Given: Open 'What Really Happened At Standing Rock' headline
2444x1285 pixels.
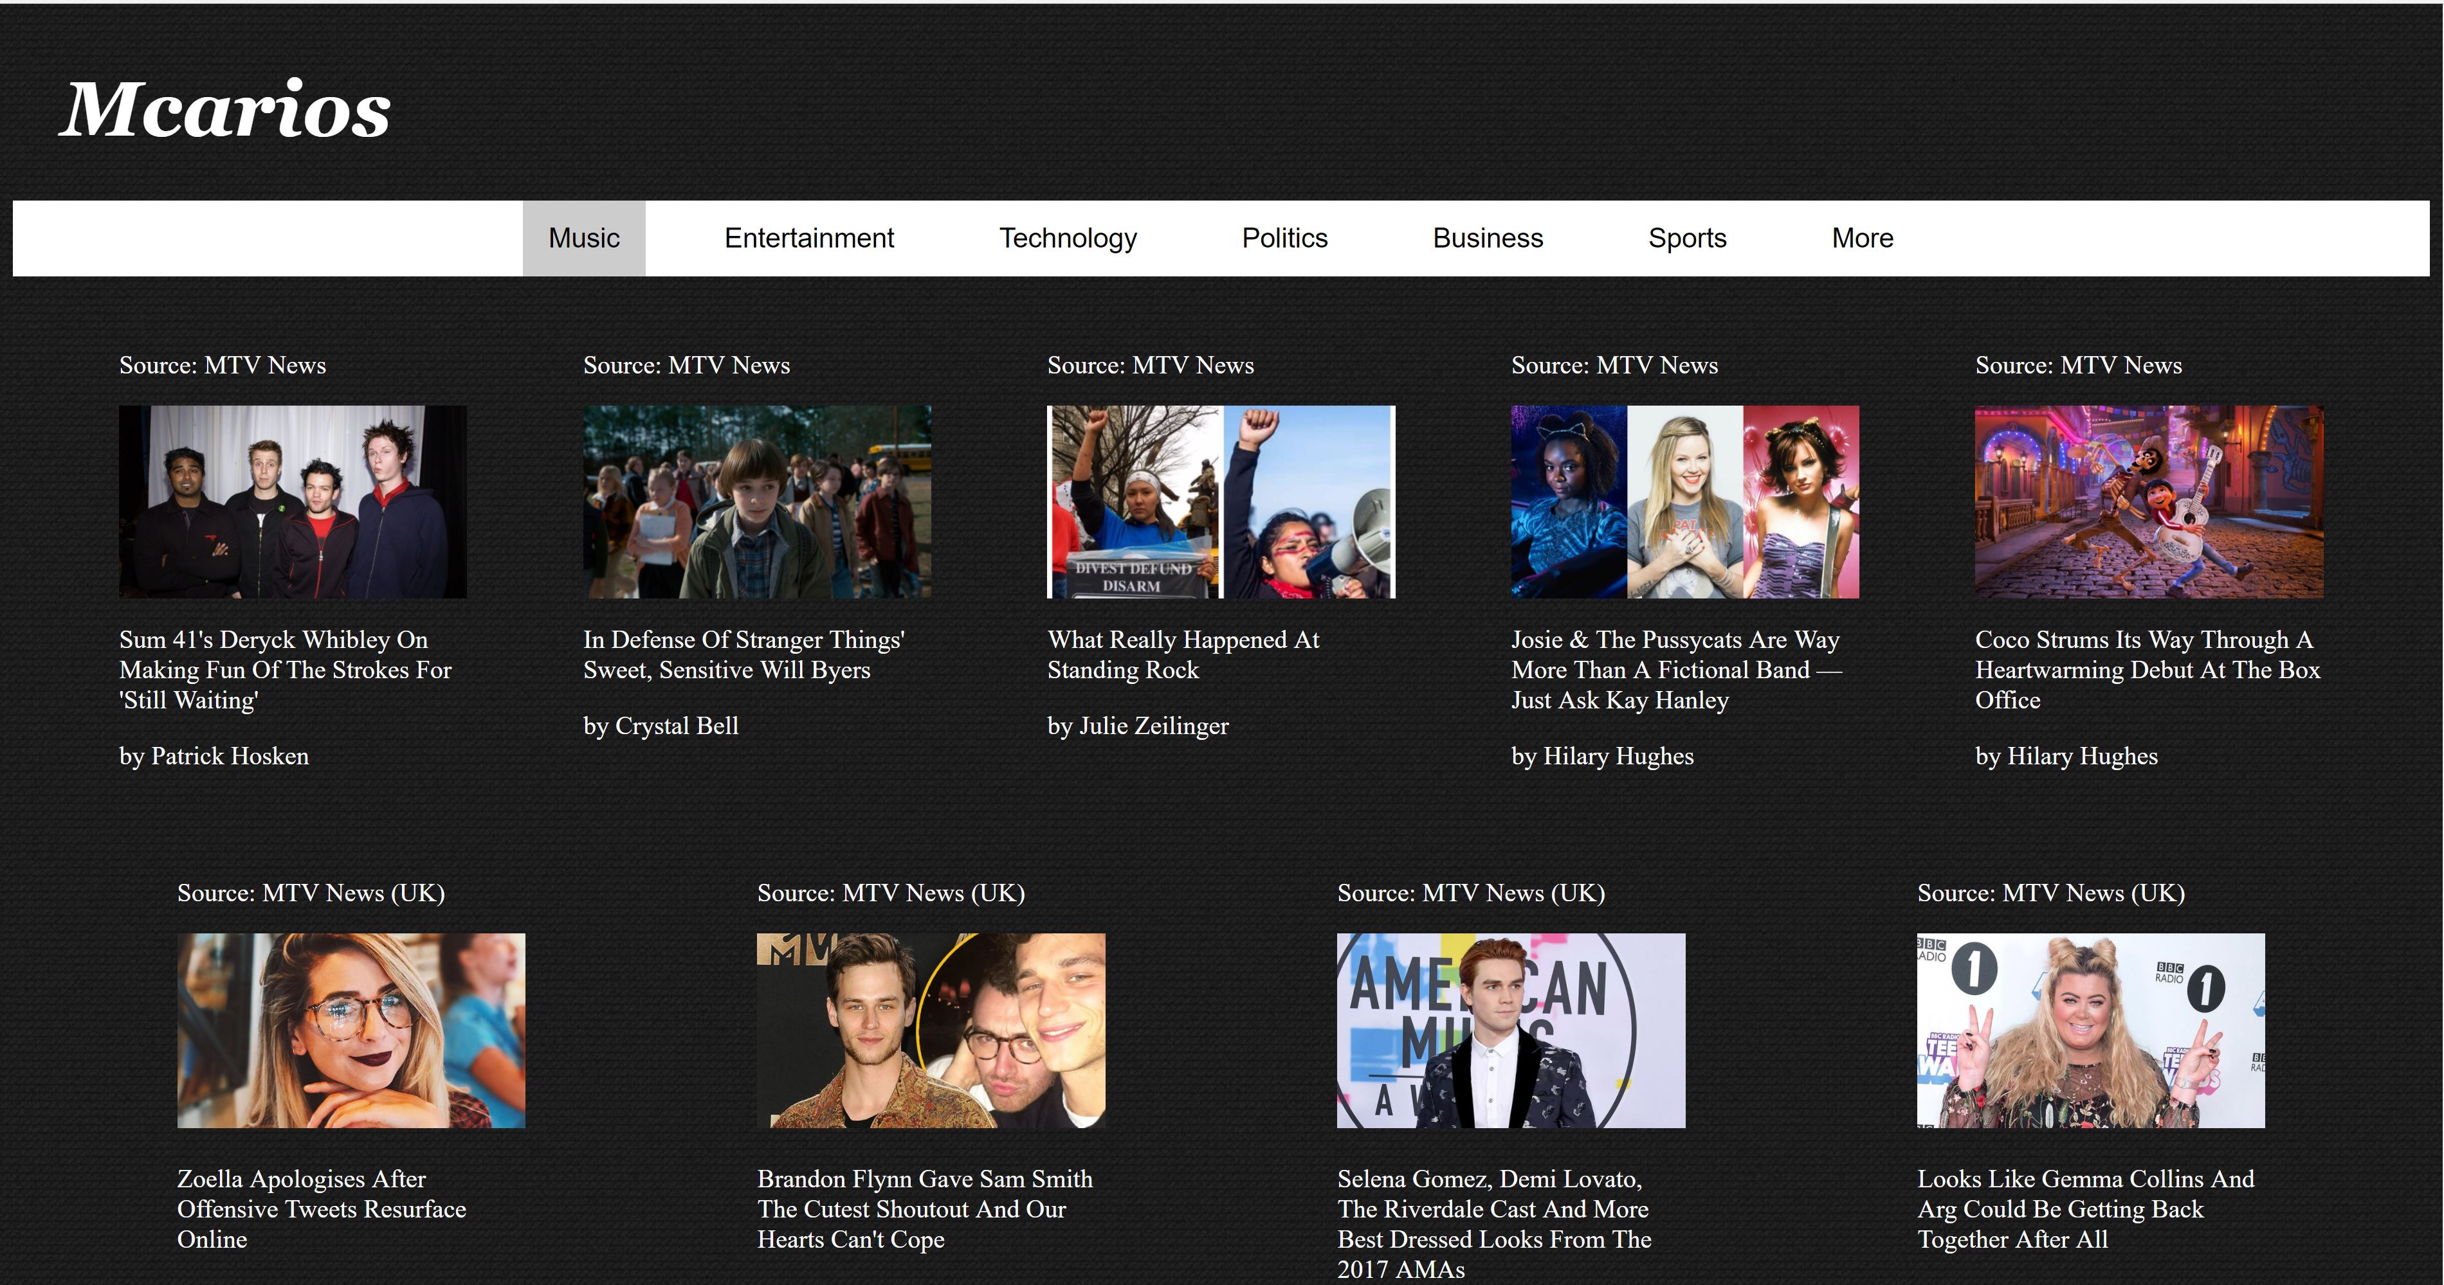Looking at the screenshot, I should 1183,654.
